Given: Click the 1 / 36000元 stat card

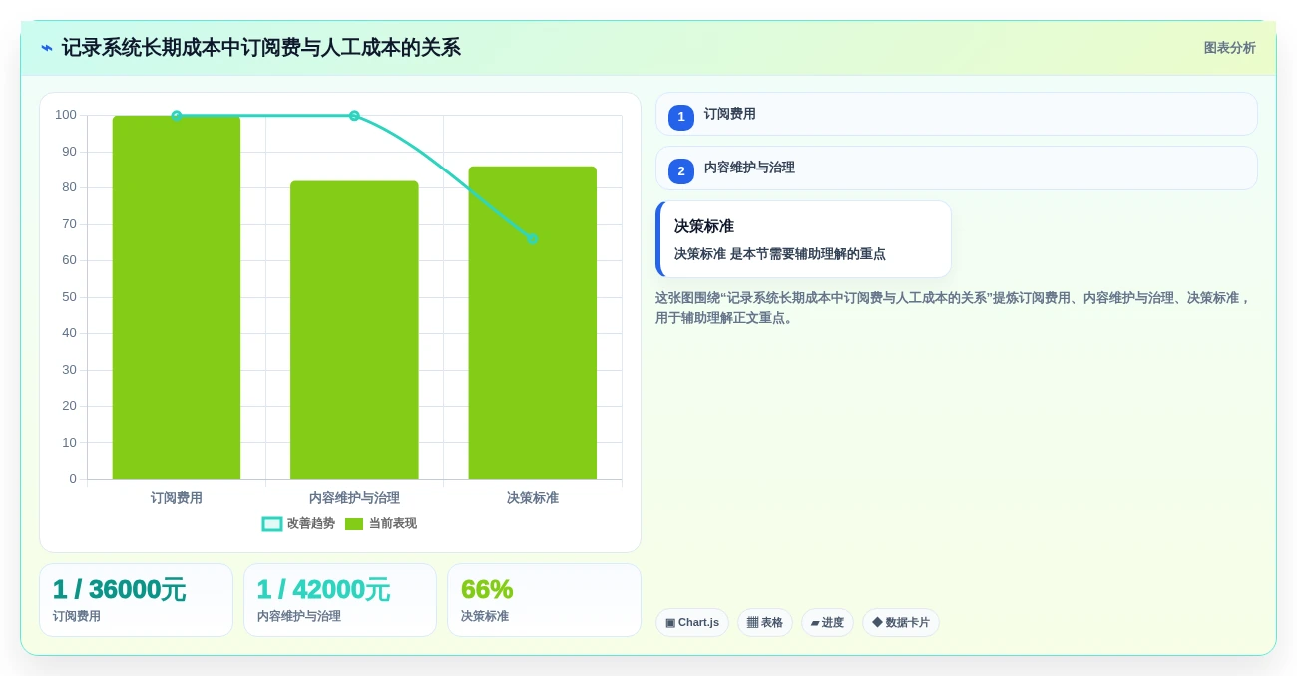Looking at the screenshot, I should pos(136,600).
